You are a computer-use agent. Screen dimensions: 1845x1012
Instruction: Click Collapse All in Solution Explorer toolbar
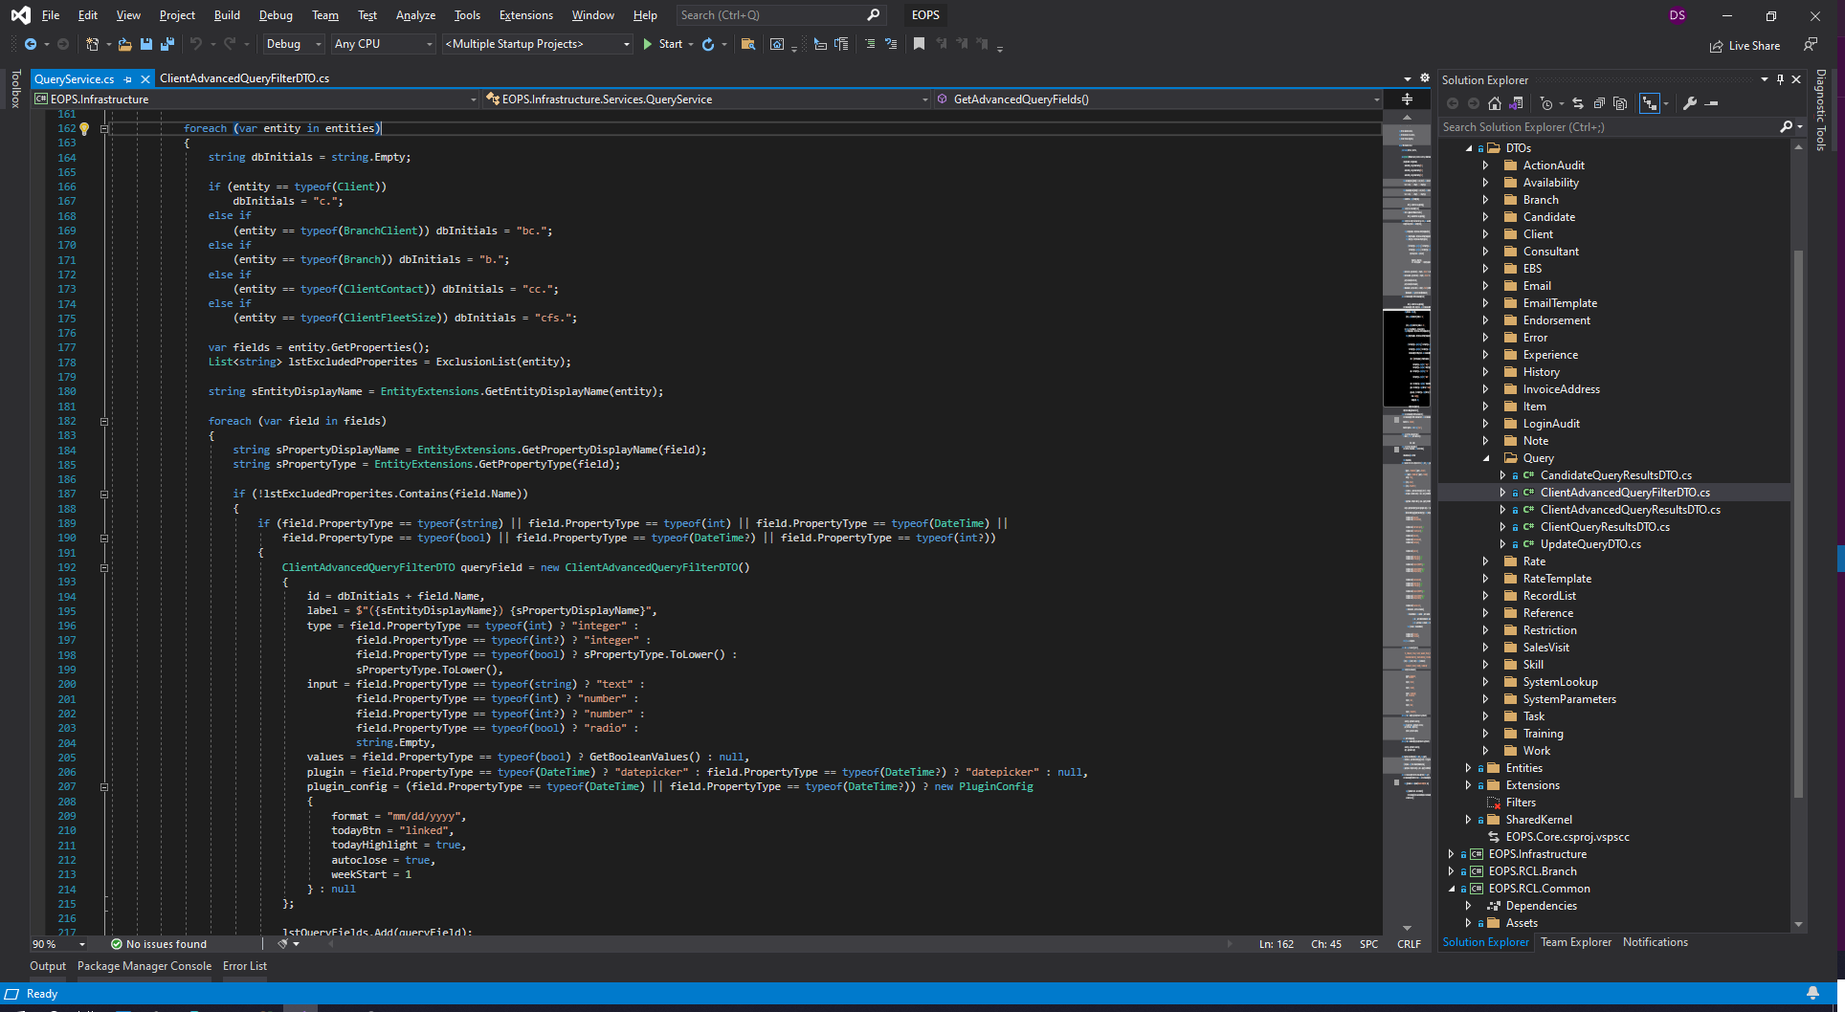click(x=1599, y=103)
